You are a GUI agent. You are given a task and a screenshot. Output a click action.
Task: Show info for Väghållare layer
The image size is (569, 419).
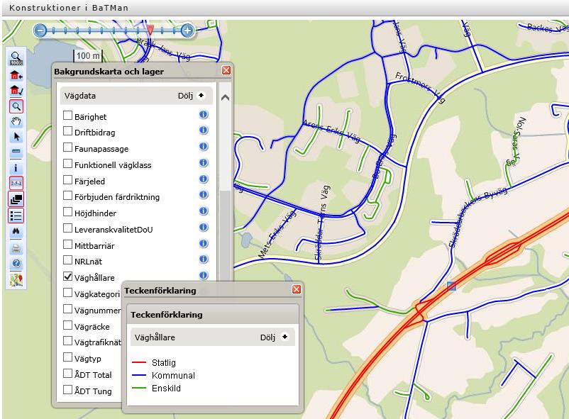pos(204,276)
